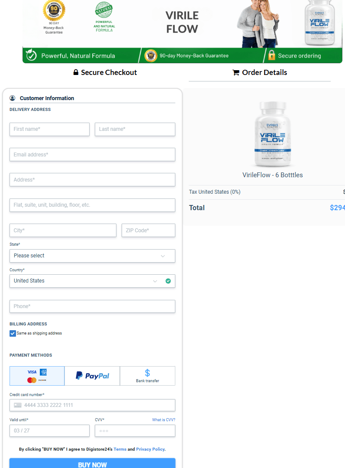Viewport: 345px width, 468px height.
Task: Click the Total label in the order summary
Action: pos(197,208)
